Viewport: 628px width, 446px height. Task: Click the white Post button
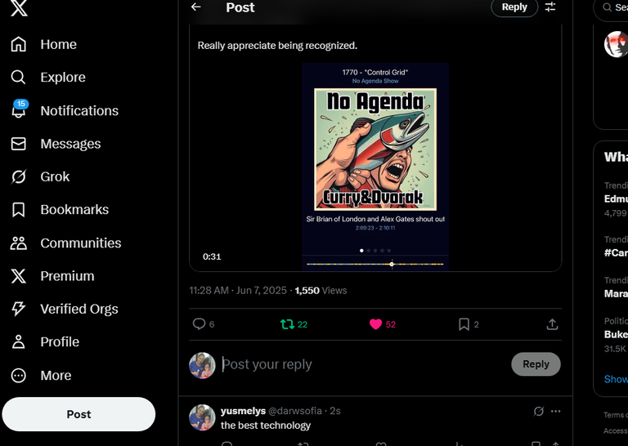pos(78,414)
